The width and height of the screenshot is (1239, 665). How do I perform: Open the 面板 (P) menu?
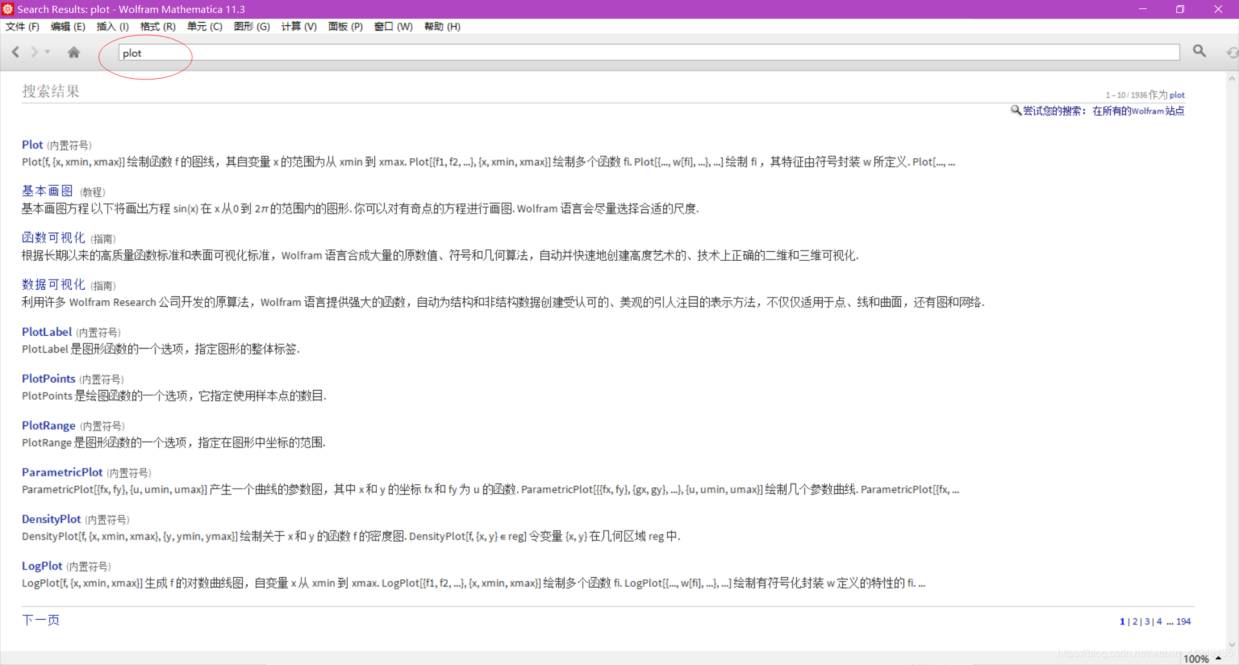(x=345, y=26)
